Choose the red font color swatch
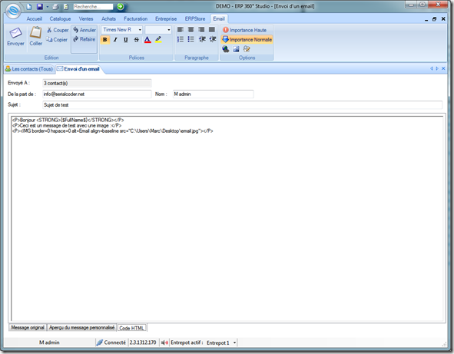This screenshot has height=354, width=454. tap(147, 40)
